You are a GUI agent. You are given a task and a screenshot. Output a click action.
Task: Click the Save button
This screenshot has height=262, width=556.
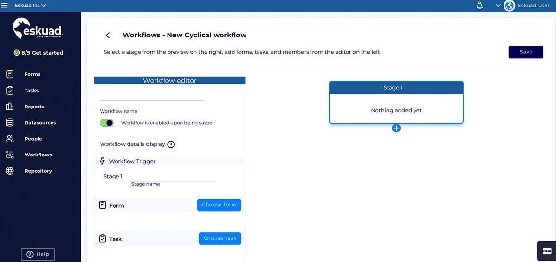point(526,52)
